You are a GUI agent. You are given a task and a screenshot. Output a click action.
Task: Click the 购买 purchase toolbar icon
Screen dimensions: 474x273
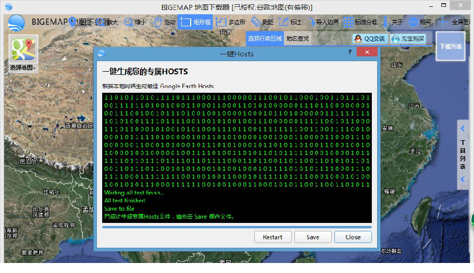[x=420, y=22]
